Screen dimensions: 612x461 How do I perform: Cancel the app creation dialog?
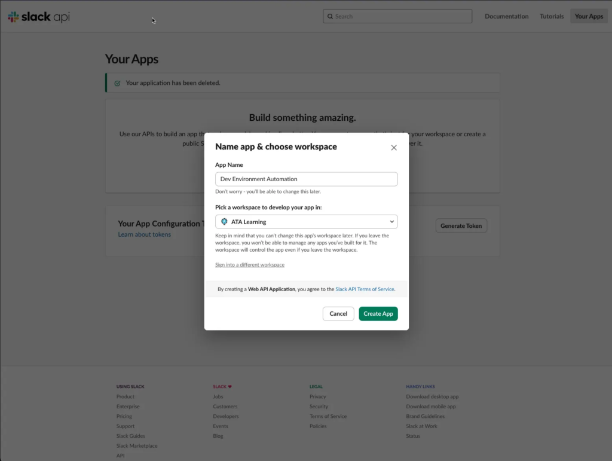tap(338, 314)
